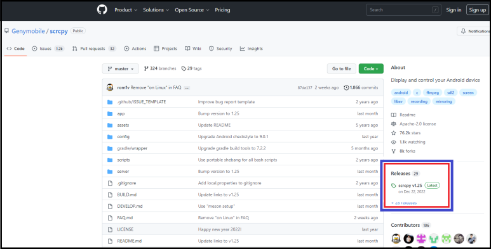
Task: Open the .github/ISSUE_TEMPLATE folder
Action: pos(142,102)
